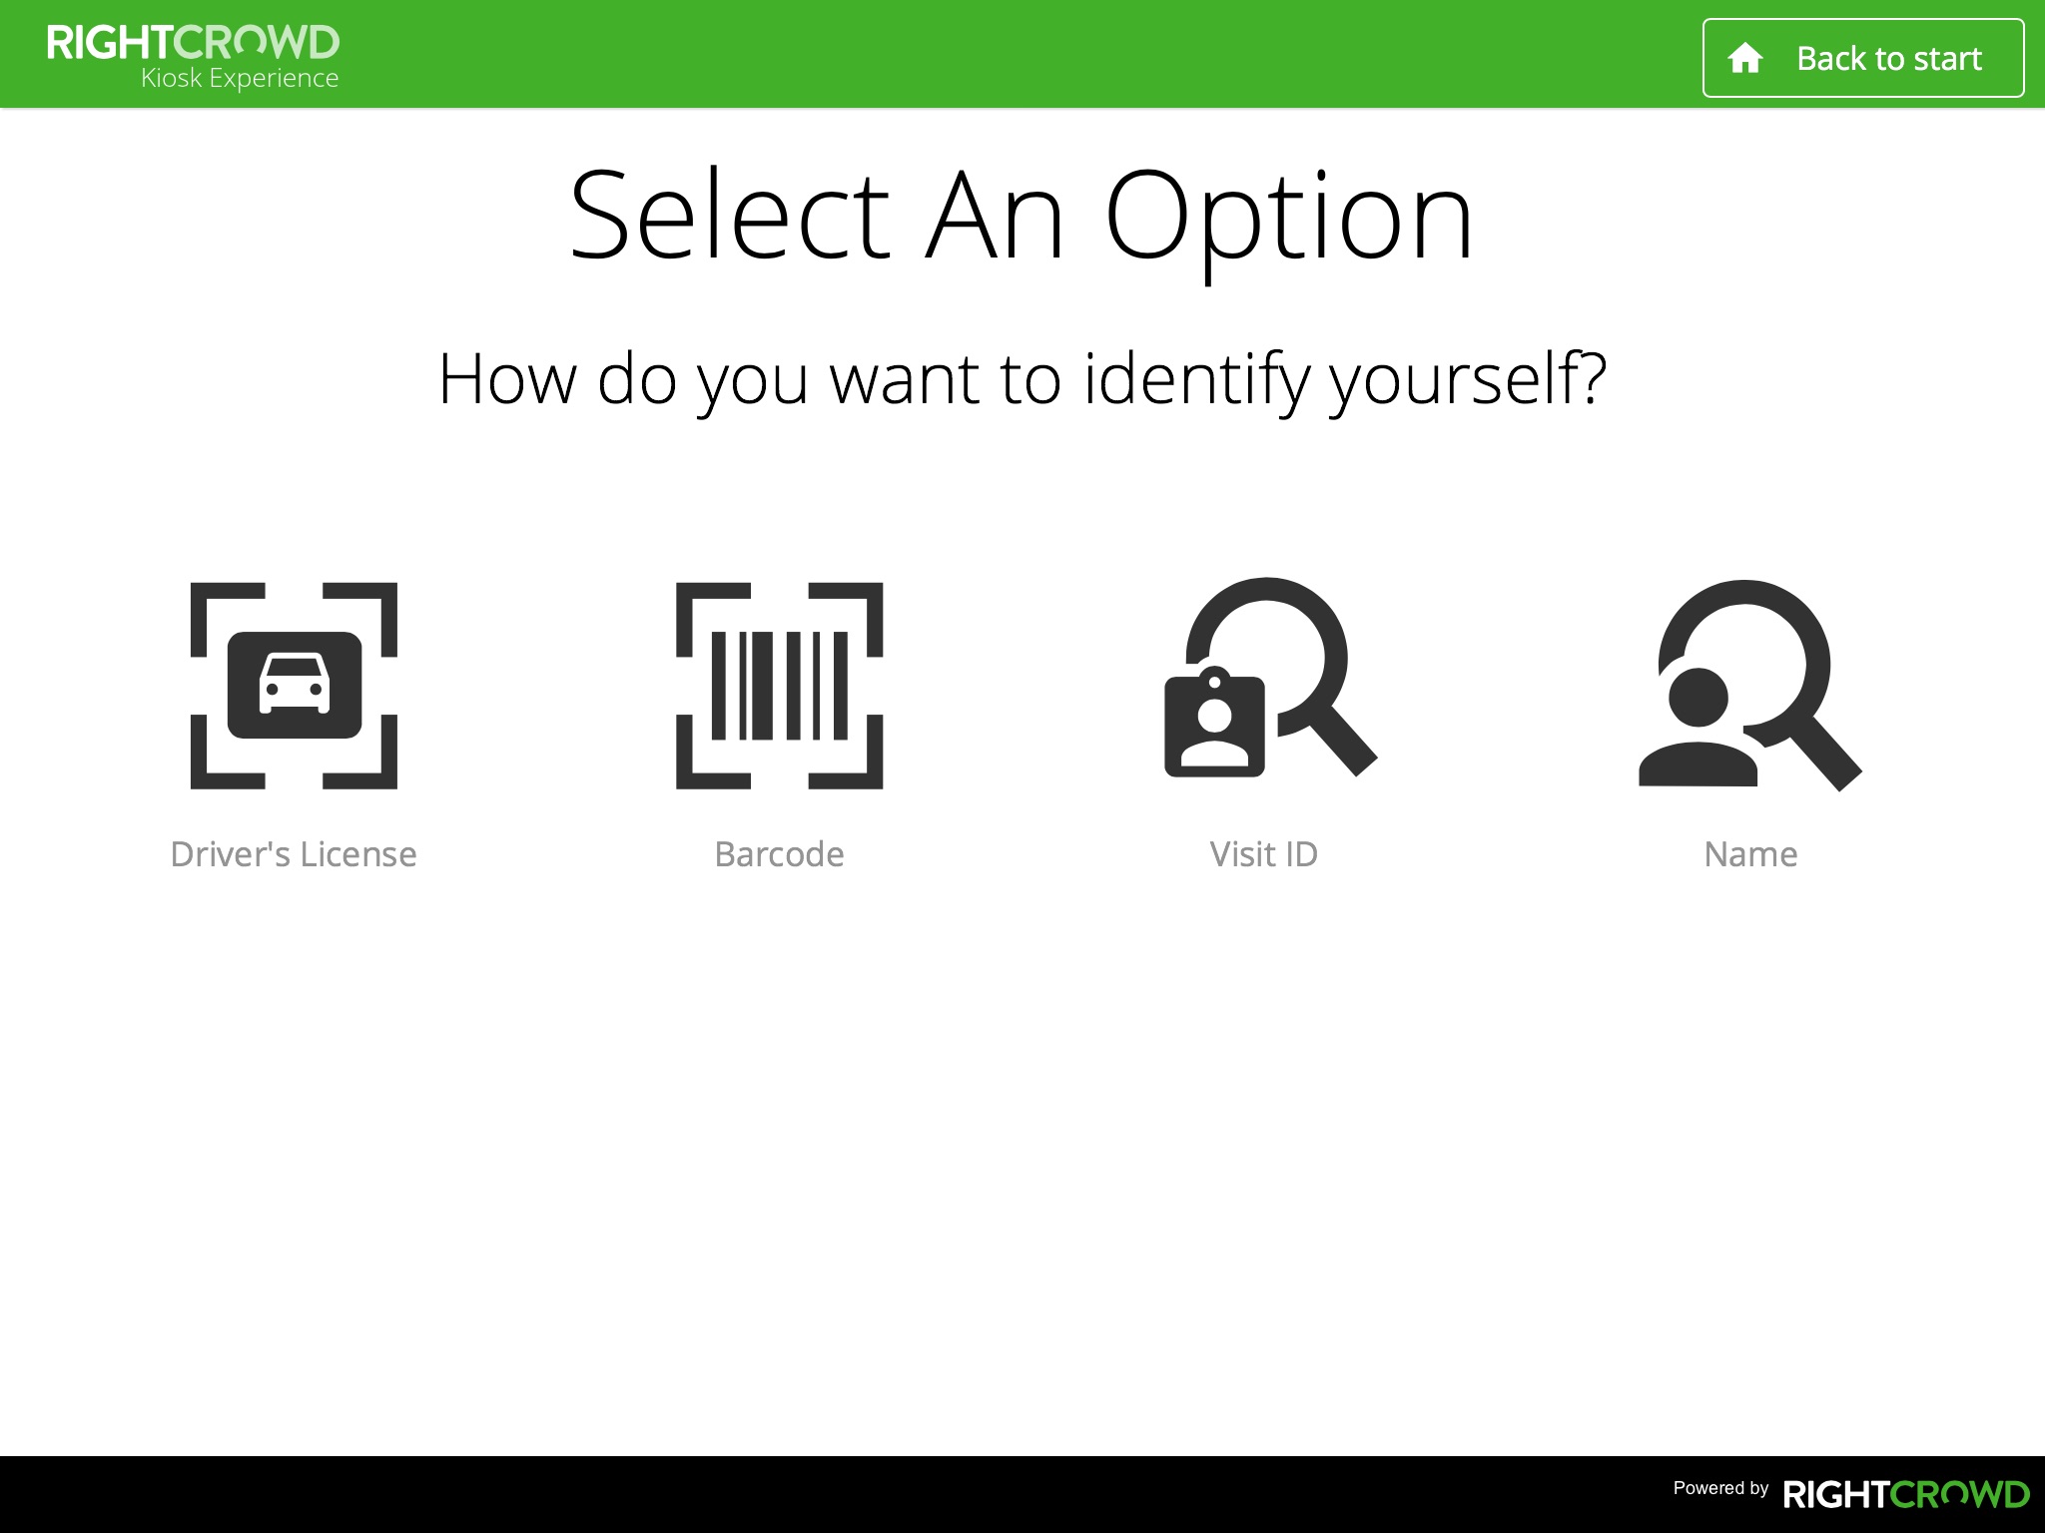Click the car symbol inside license icon
Screen dimensions: 2045x1533
[x=295, y=684]
